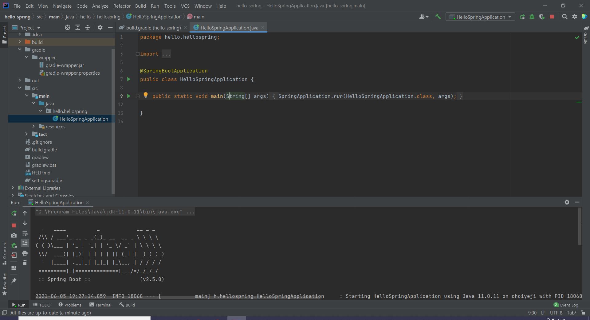This screenshot has width=590, height=320.
Task: Open the File menu
Action: pyautogui.click(x=17, y=6)
